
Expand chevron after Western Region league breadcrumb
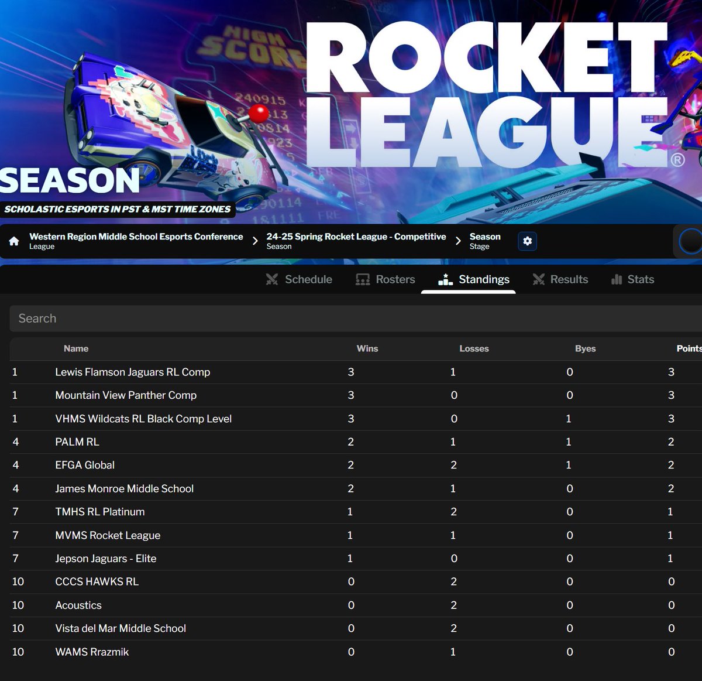pos(255,241)
